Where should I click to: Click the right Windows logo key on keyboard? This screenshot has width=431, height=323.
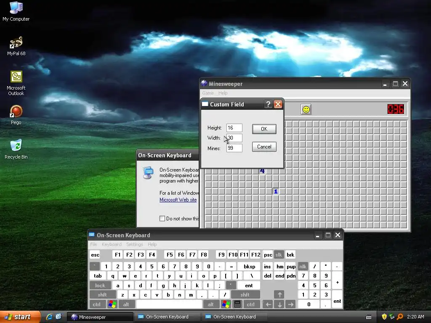[226, 304]
